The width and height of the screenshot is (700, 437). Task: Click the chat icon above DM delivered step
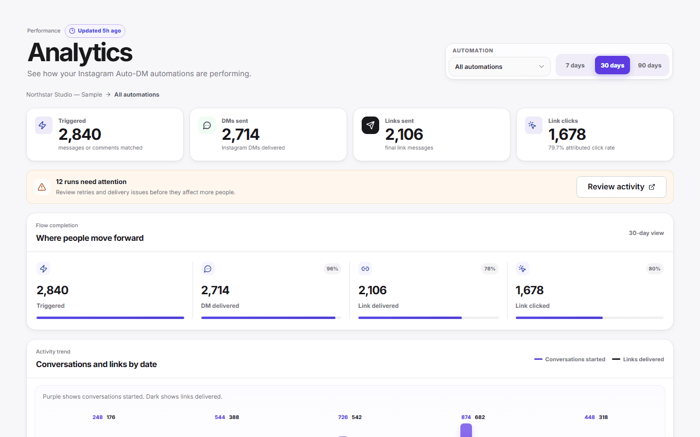click(x=208, y=269)
